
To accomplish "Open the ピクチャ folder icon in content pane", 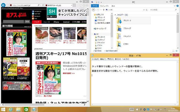I will pos(119,44).
